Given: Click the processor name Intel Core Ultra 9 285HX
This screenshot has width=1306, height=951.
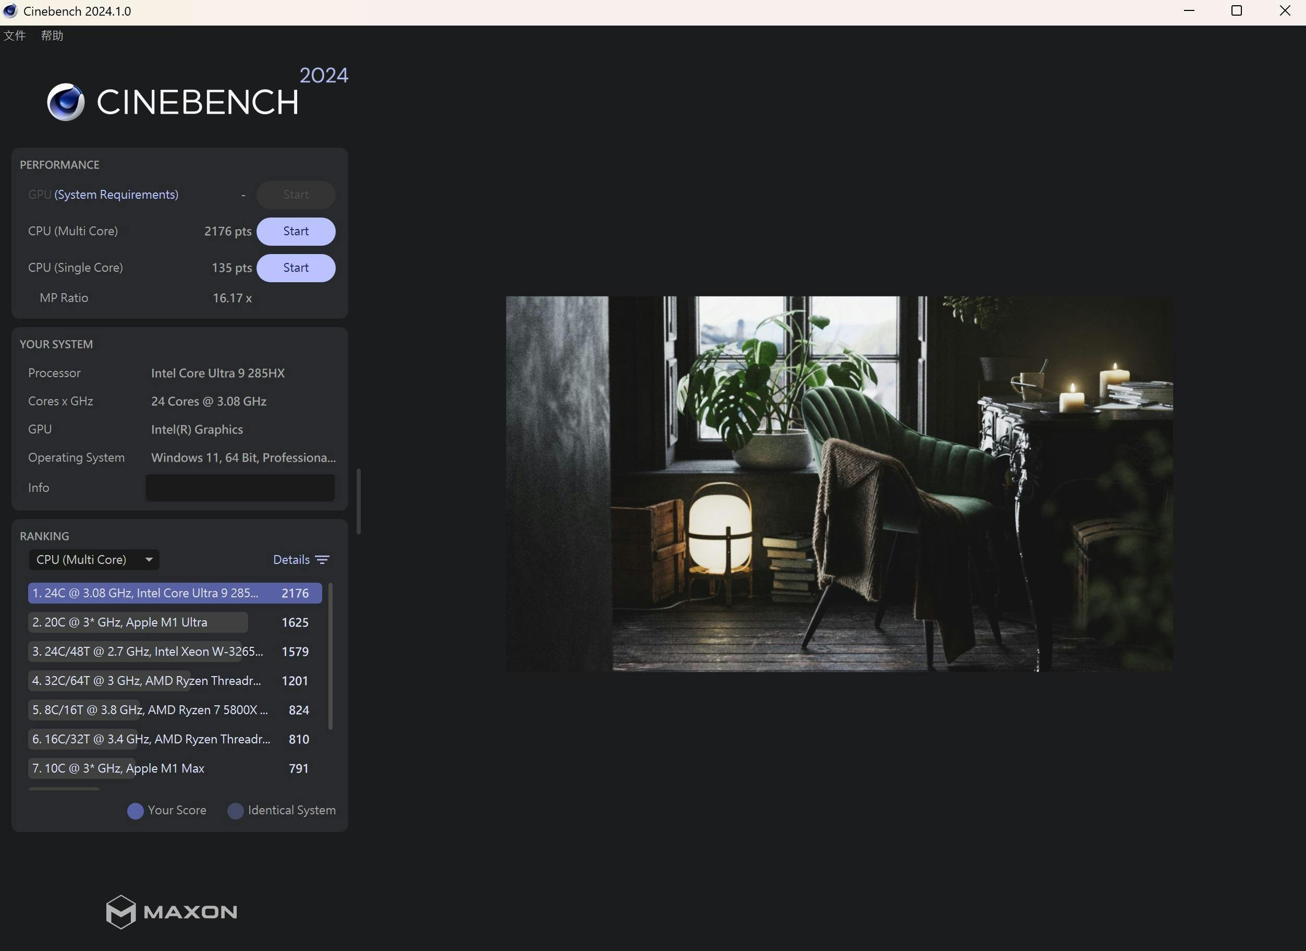Looking at the screenshot, I should click(x=218, y=374).
